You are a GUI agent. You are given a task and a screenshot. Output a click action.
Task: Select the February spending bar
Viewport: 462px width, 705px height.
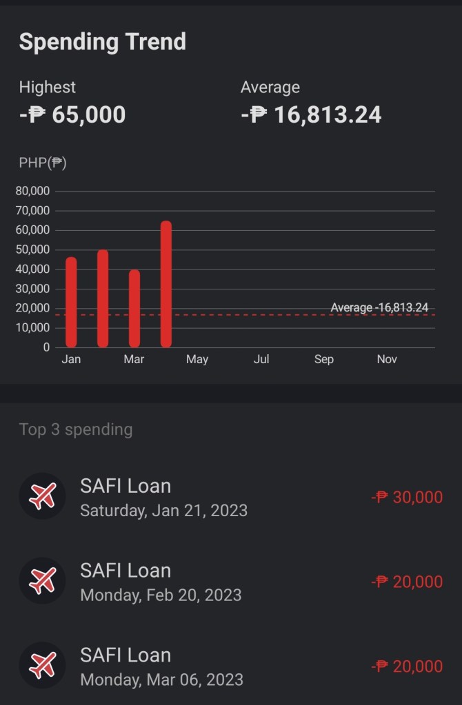click(103, 298)
